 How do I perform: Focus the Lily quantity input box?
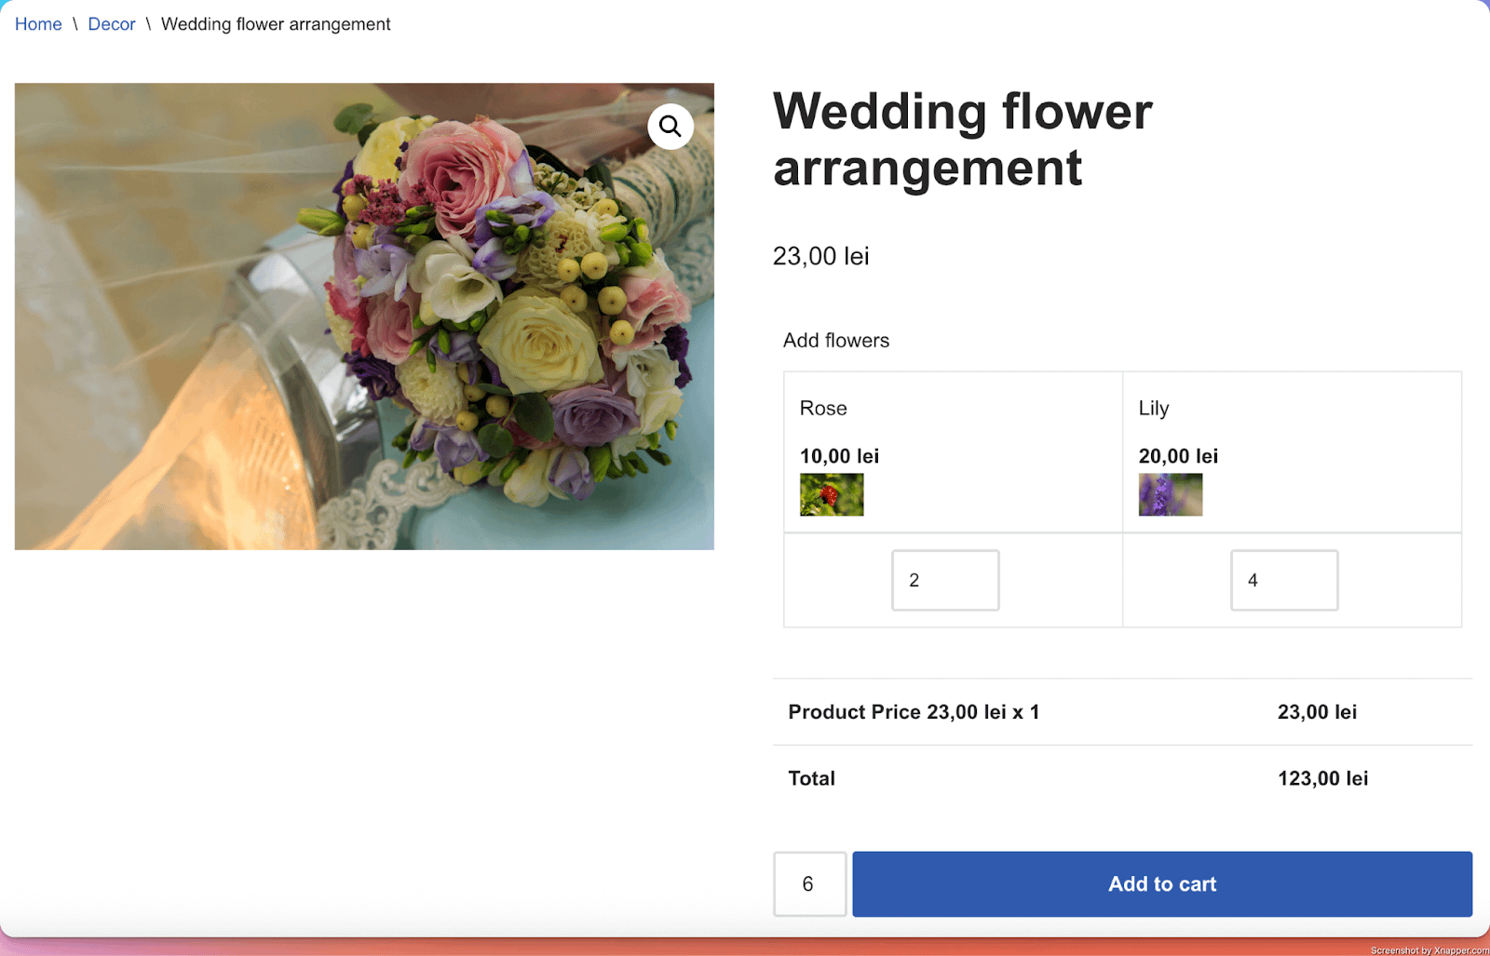[1283, 580]
